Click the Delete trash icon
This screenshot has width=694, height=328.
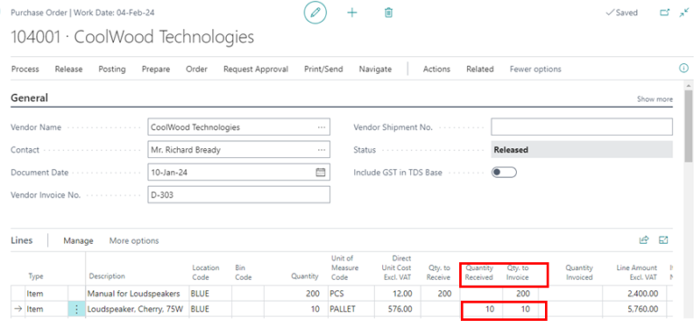pos(389,13)
